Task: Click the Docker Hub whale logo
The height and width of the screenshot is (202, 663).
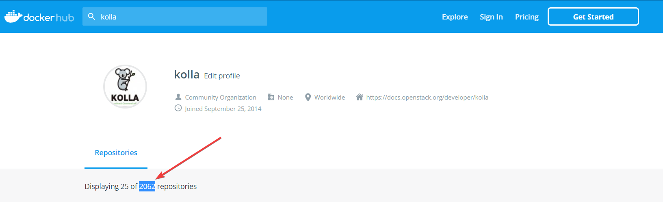Action: pos(39,17)
